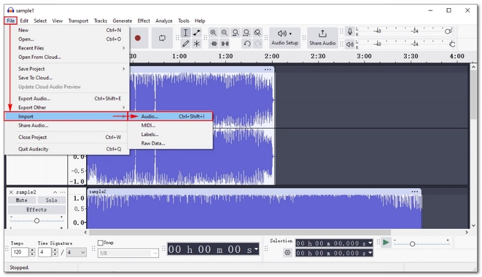Click the Share Audio toolbar button
482x277 pixels.
tap(322, 38)
